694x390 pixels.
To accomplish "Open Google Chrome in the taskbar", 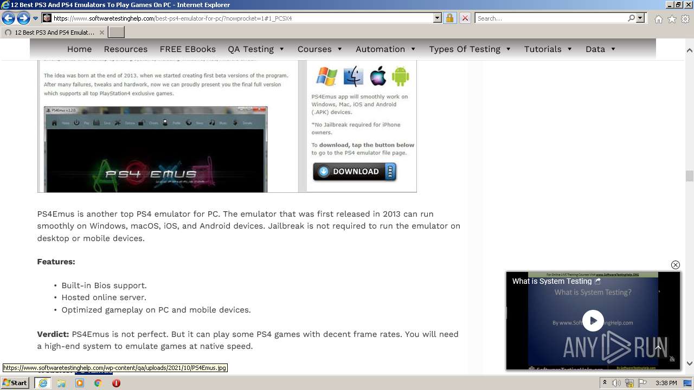I will 98,383.
